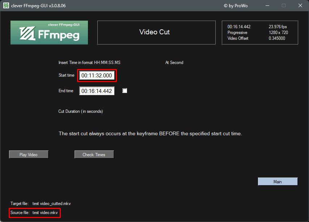Click the End time label
The width and height of the screenshot is (309, 222).
[x=66, y=91]
